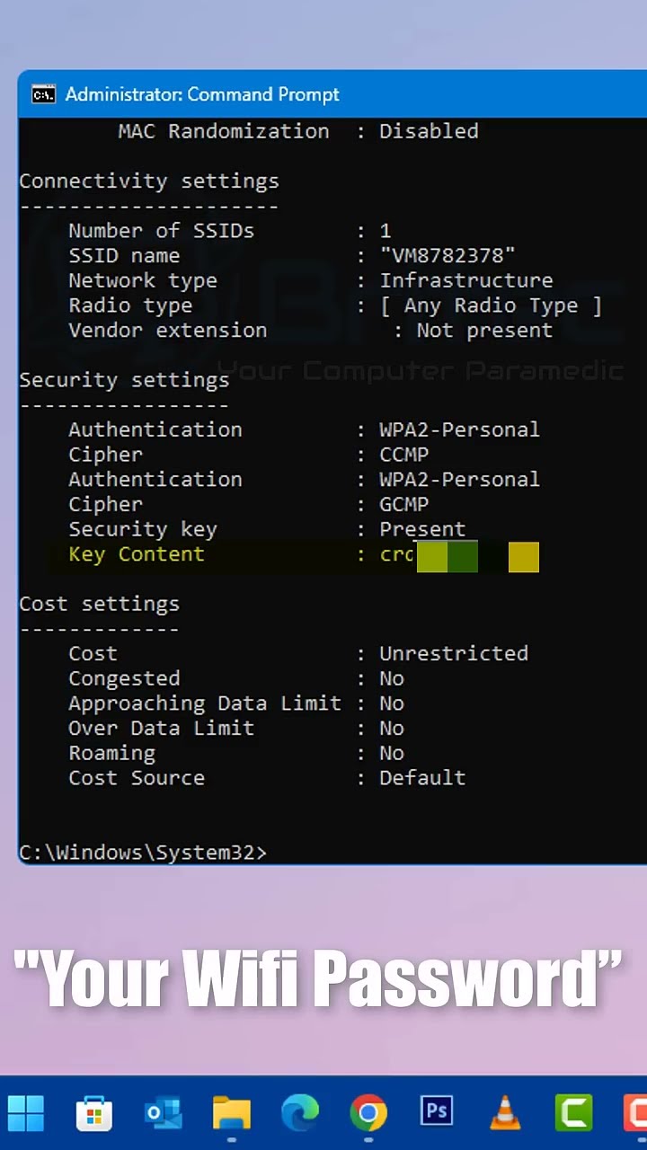
Task: Click the yellow block hiding the key
Action: coord(523,557)
